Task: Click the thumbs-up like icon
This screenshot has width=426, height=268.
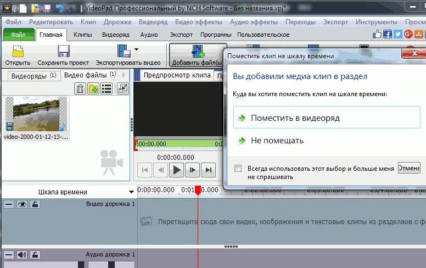Action: (x=377, y=34)
